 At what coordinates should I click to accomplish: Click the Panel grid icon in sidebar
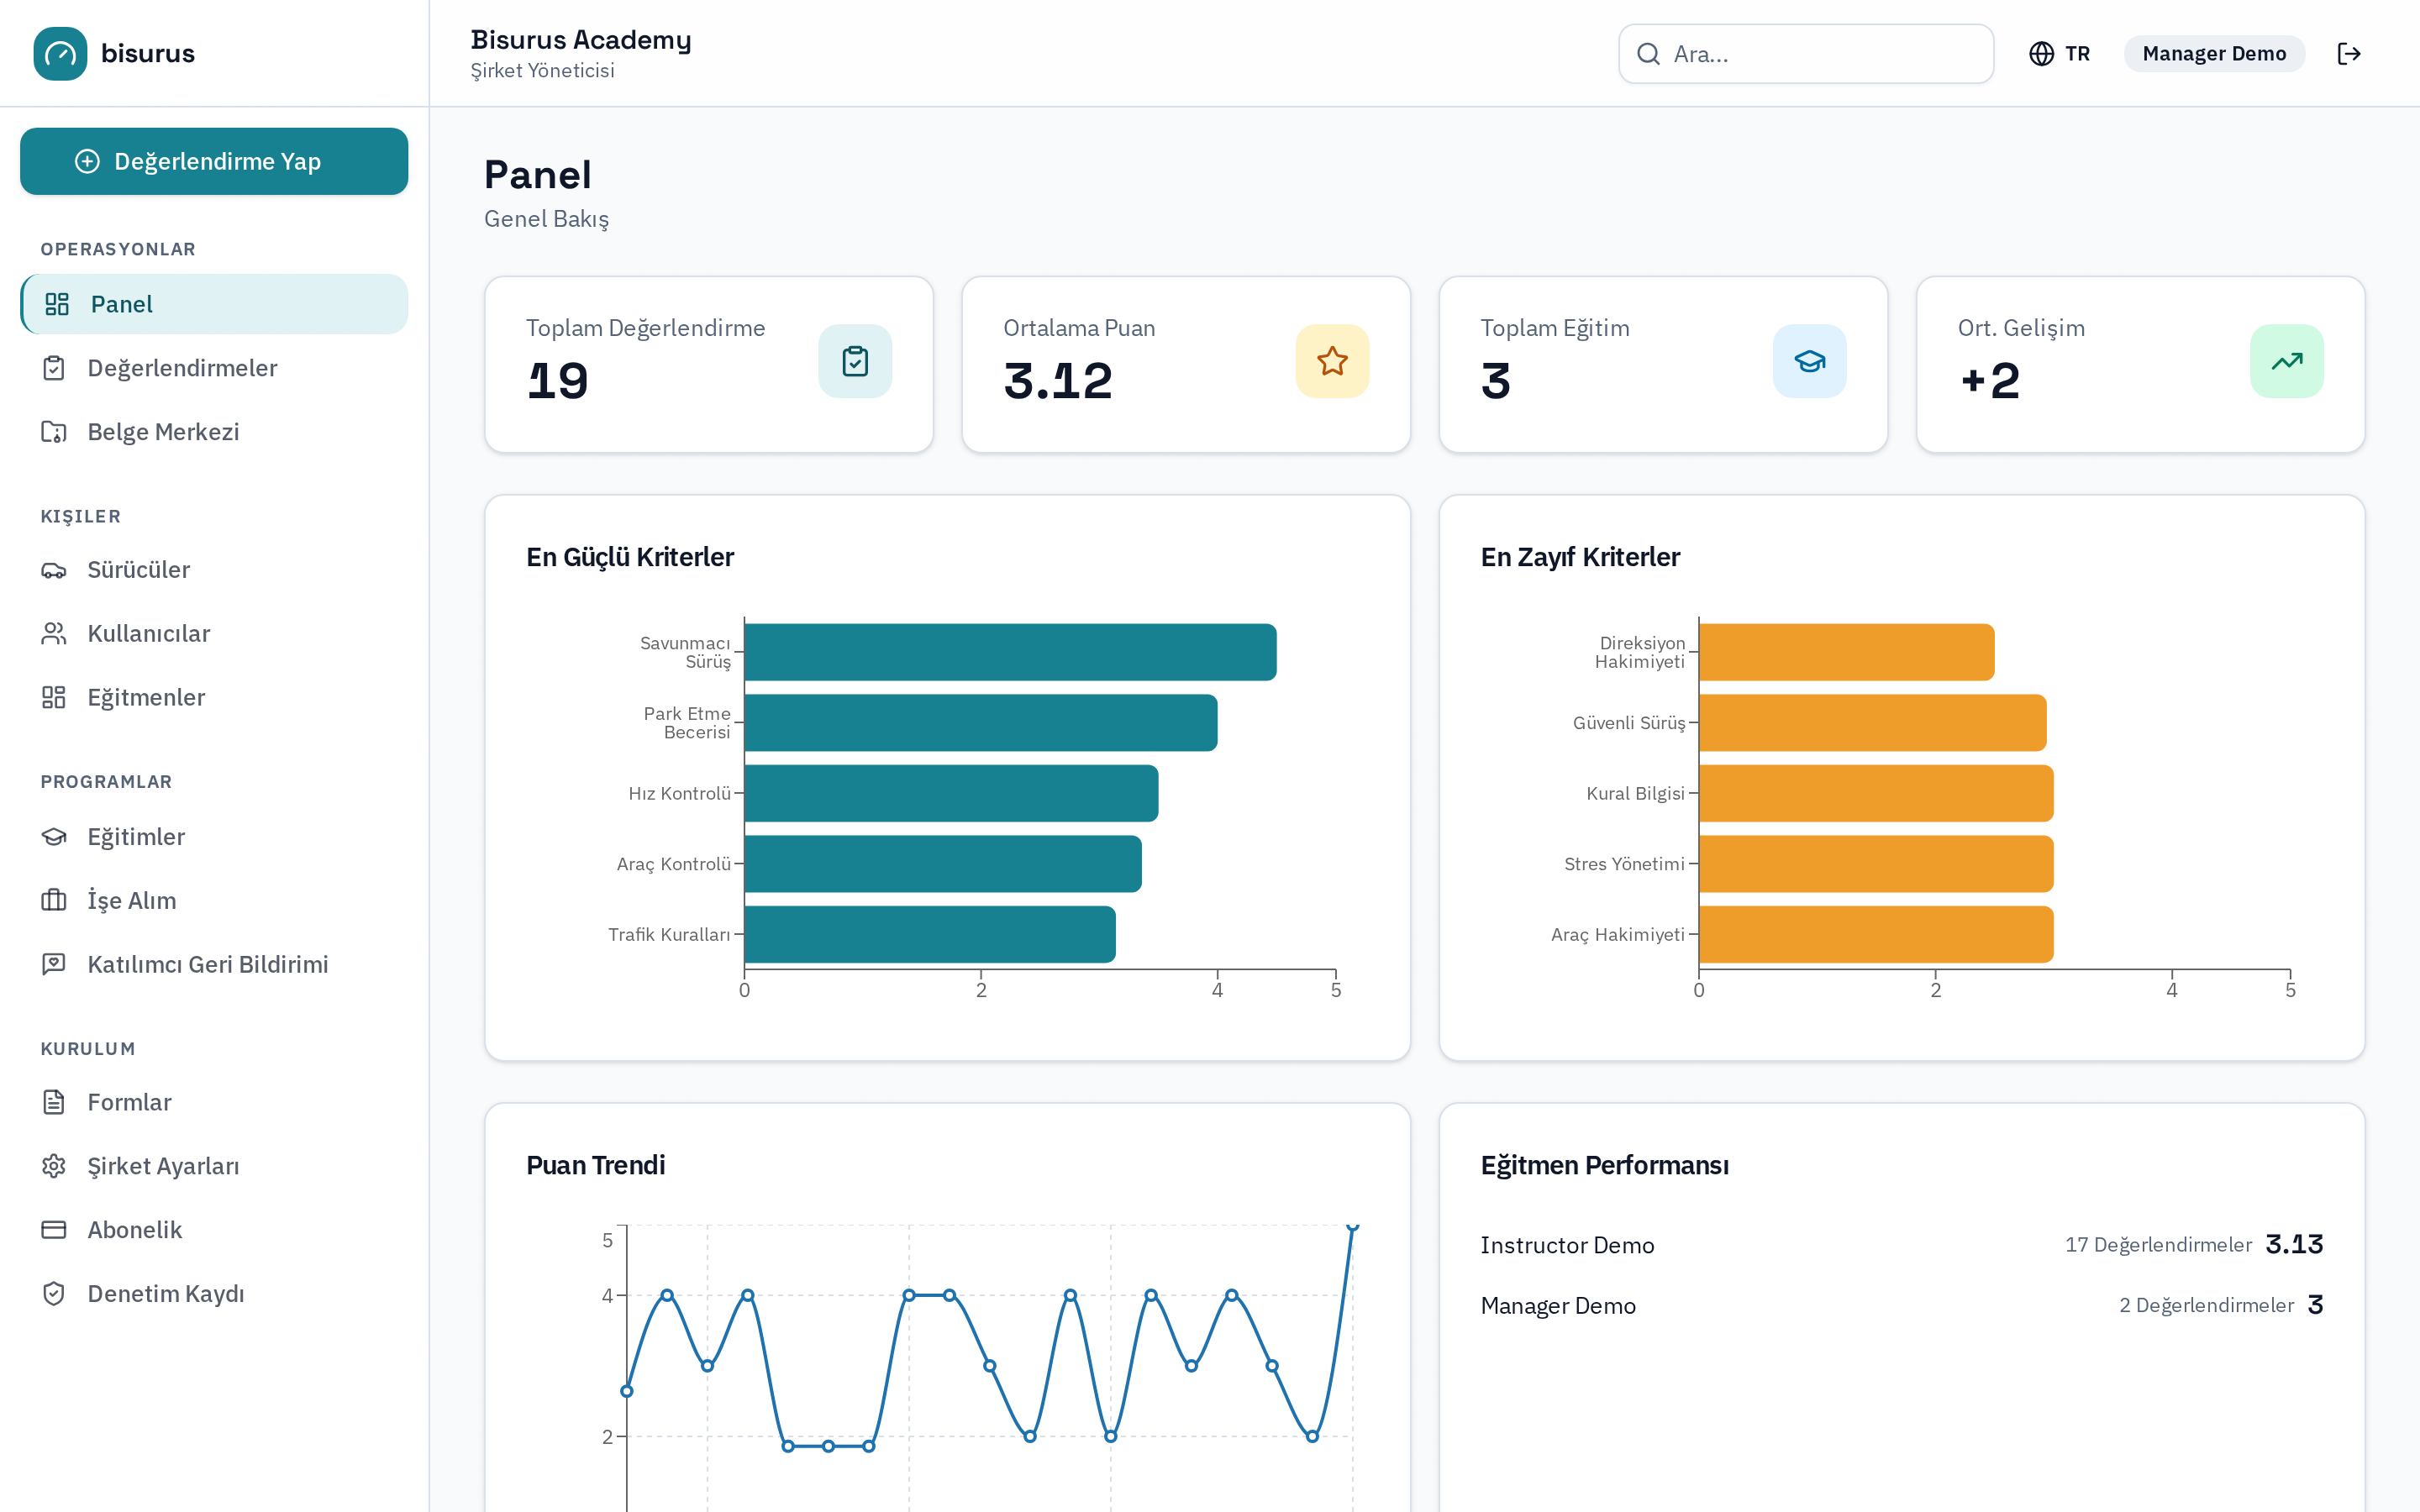point(57,304)
